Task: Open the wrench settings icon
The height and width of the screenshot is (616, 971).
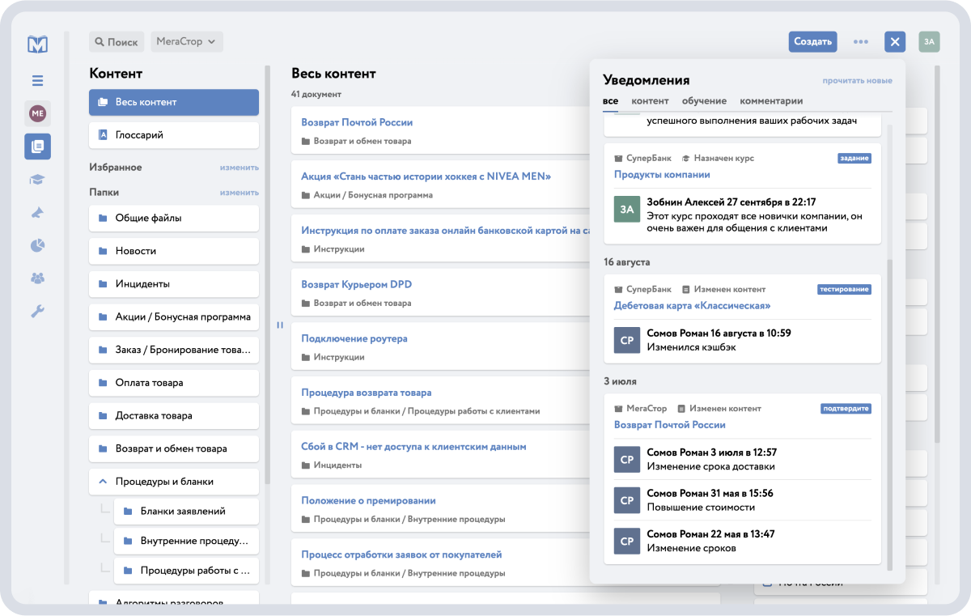Action: coord(37,311)
